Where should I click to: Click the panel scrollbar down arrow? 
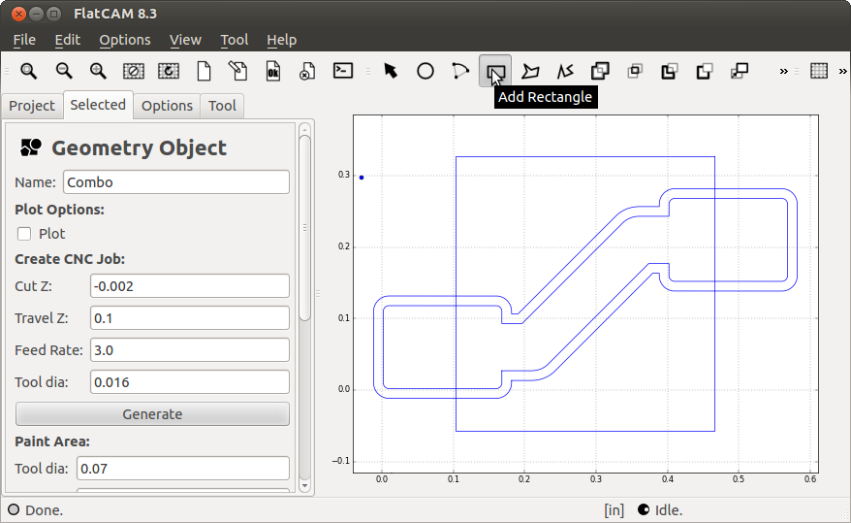(304, 485)
